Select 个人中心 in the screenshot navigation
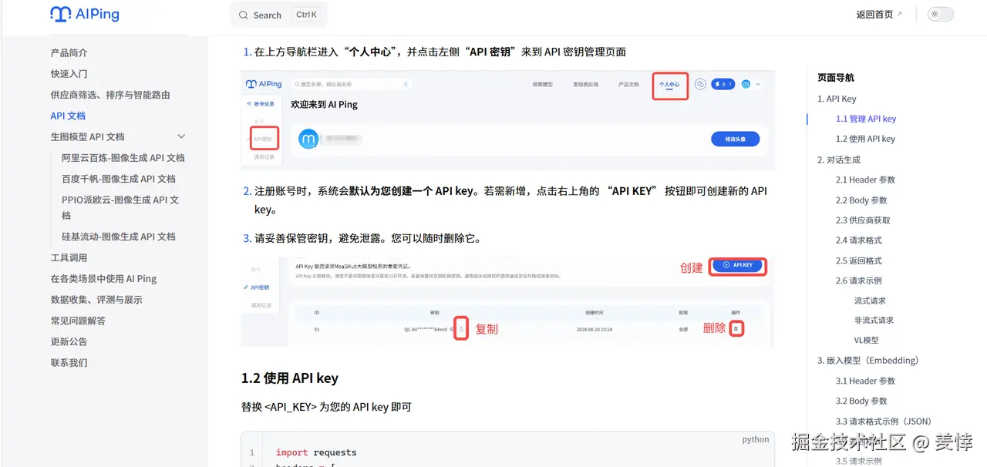Screen dimensions: 987x467 point(669,85)
